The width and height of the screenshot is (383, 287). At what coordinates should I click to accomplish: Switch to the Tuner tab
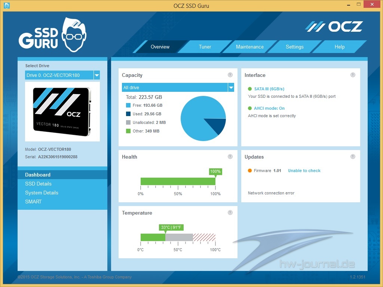[x=205, y=47]
